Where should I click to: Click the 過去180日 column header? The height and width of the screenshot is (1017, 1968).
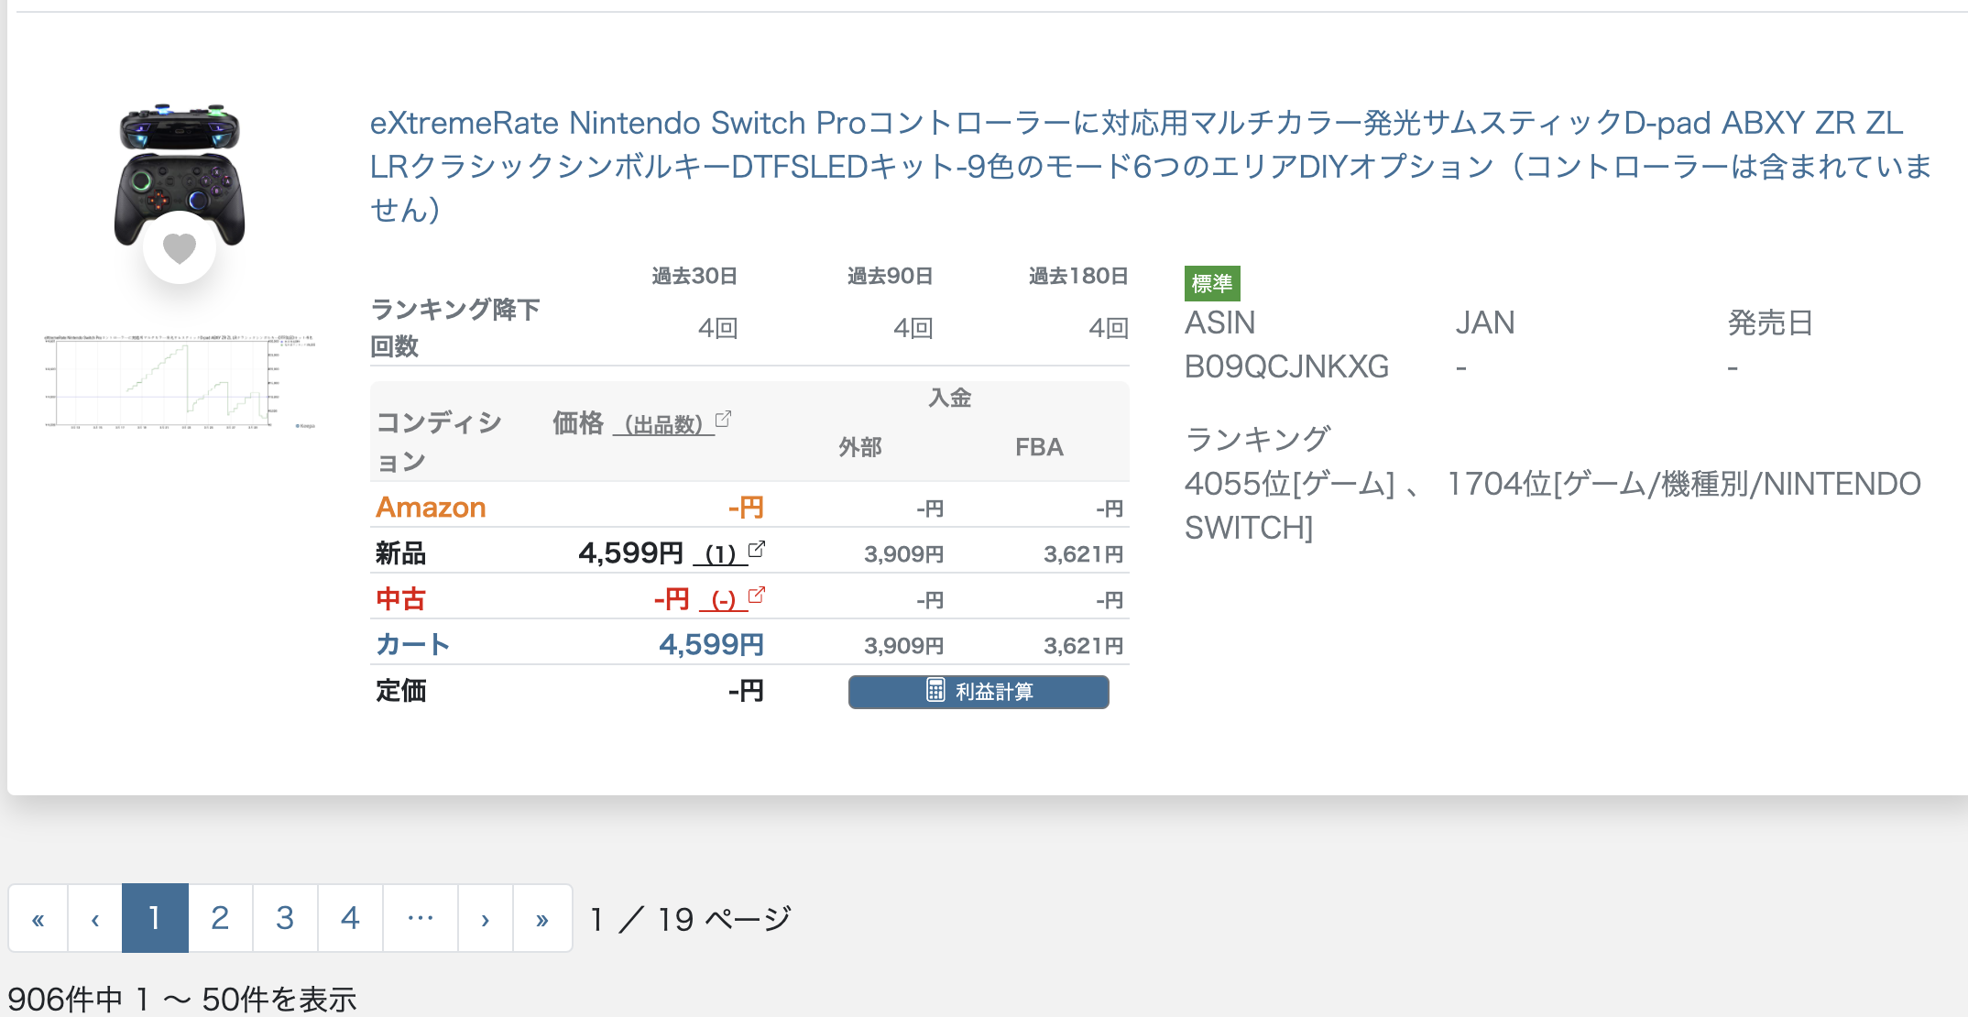click(x=1078, y=276)
